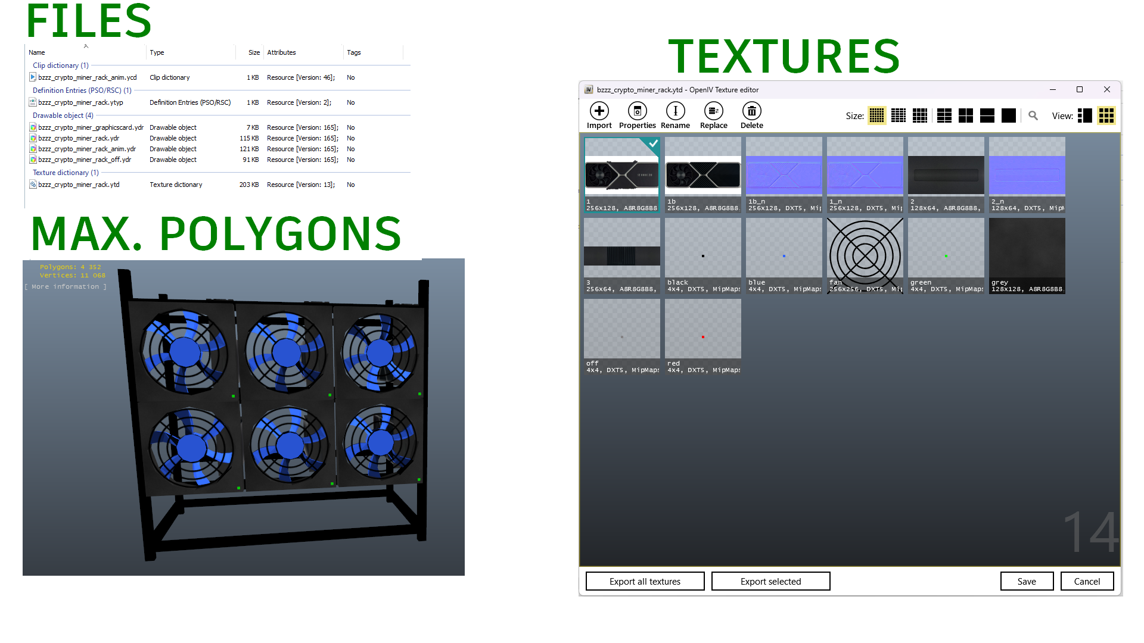The width and height of the screenshot is (1144, 643).
Task: Select the largest thumbnail size icon
Action: (1009, 116)
